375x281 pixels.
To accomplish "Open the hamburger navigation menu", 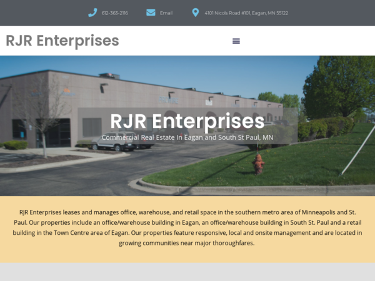I will coord(236,41).
